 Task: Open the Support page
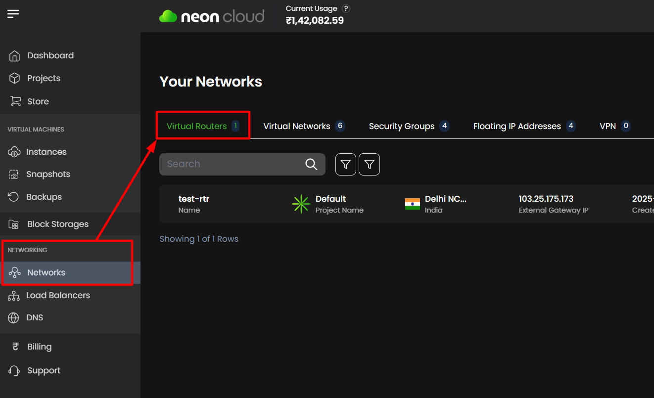point(44,370)
